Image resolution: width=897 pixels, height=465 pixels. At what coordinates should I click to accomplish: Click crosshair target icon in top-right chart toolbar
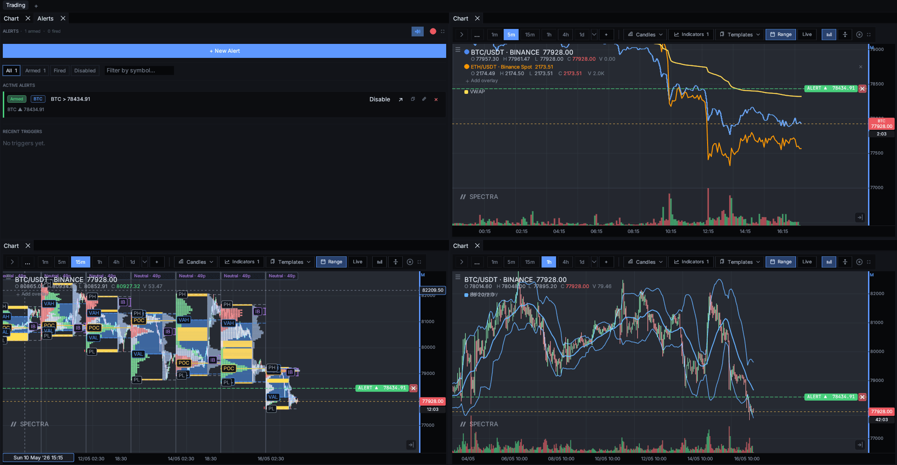859,35
